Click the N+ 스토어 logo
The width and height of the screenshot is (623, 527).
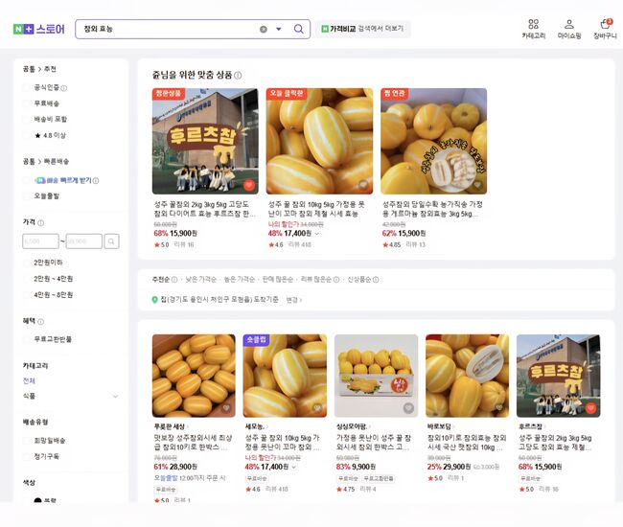(x=39, y=29)
